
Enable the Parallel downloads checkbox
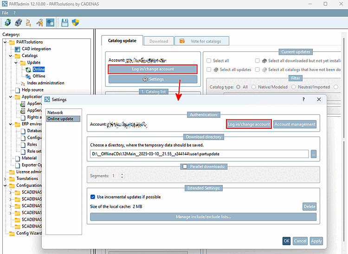click(185, 166)
